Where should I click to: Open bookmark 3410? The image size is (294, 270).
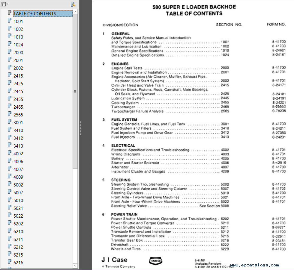click(x=18, y=131)
